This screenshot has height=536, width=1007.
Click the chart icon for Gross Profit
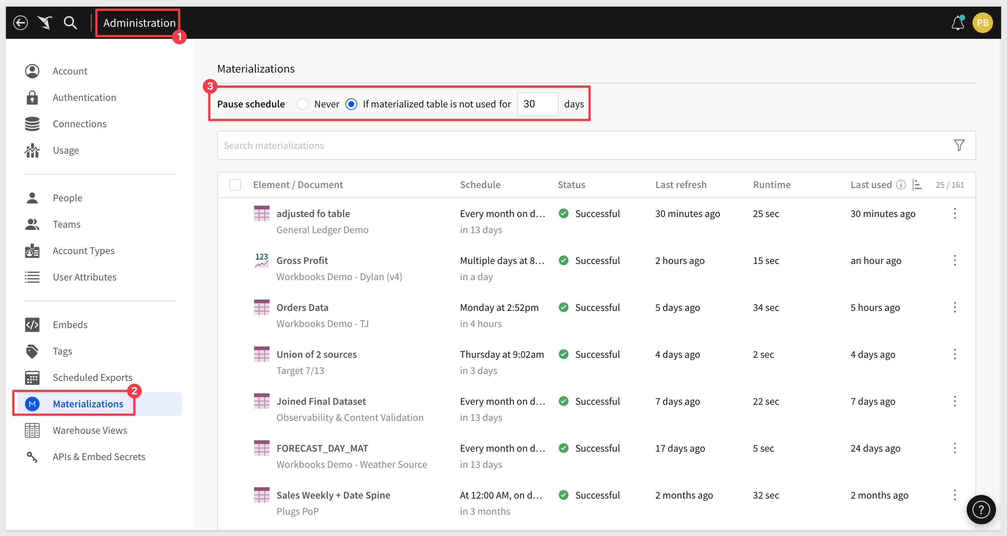tap(261, 260)
